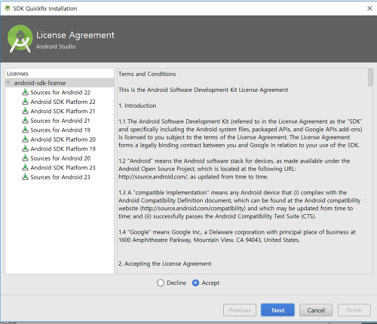Screen dimensions: 377x324
Task: Select 'Sources for Android 22' entry
Action: [x=60, y=93]
